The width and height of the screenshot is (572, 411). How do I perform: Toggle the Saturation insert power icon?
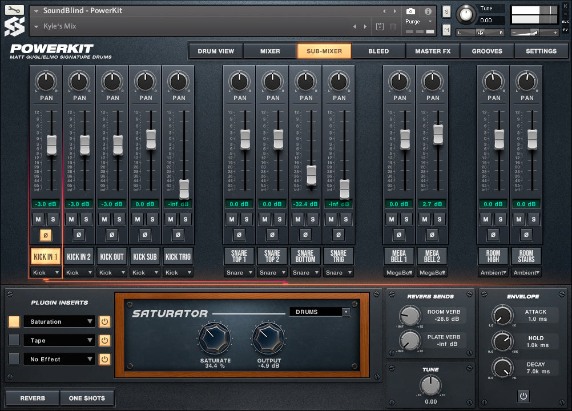(x=104, y=321)
